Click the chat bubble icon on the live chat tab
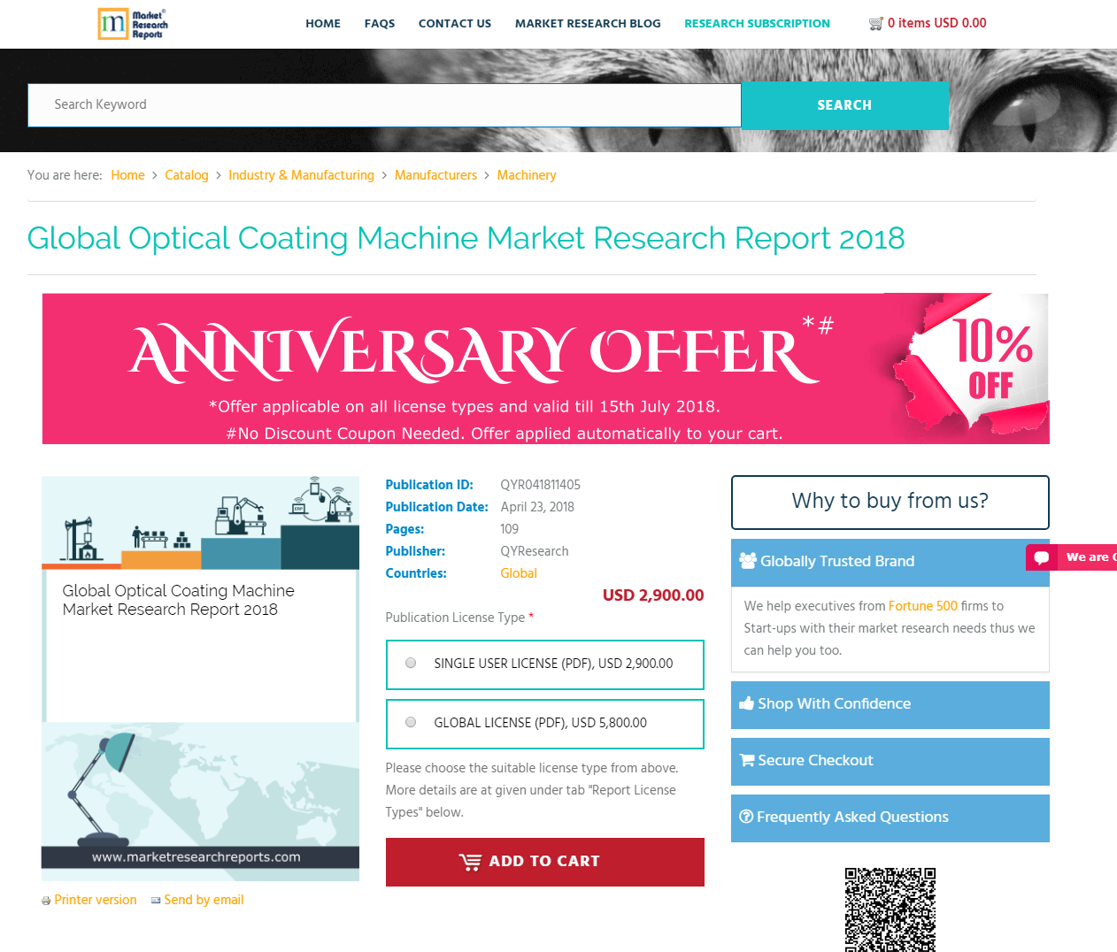This screenshot has height=952, width=1117. coord(1042,557)
